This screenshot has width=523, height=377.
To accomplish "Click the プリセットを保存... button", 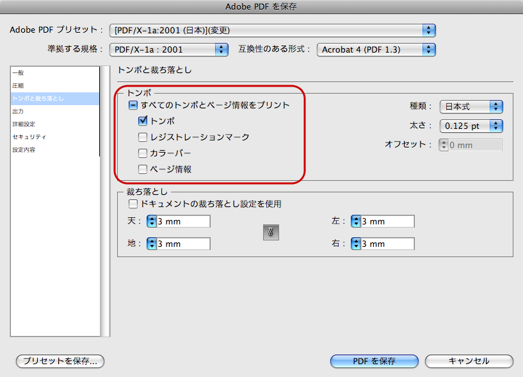I will 60,361.
